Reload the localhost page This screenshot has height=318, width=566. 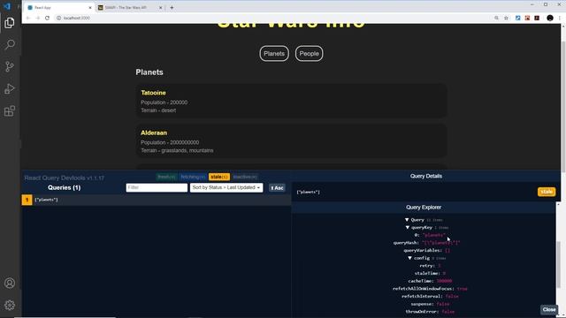tap(47, 18)
